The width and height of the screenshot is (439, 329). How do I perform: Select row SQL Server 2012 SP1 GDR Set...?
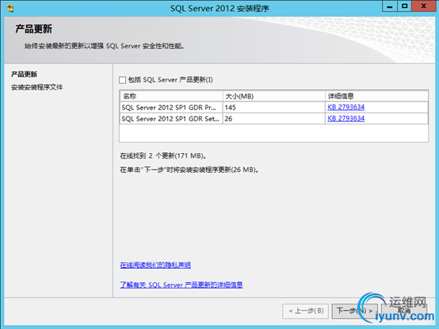(274, 118)
